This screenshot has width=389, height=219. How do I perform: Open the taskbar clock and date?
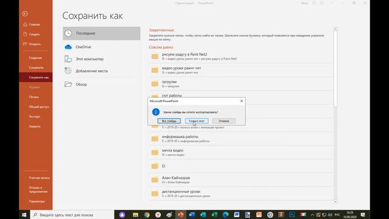(350, 215)
